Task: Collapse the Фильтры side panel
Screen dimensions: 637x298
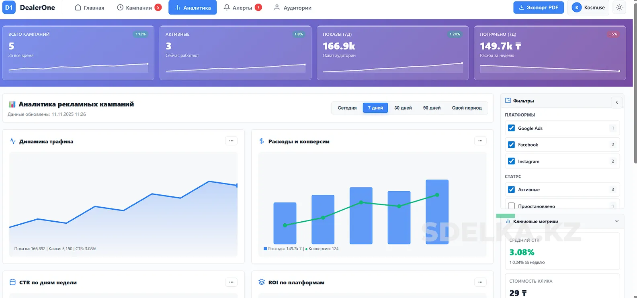Action: click(617, 102)
